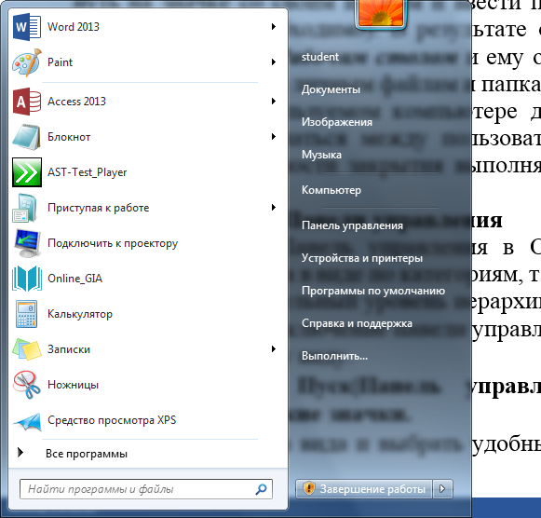Launch AST-Test_Player green arrows icon
The image size is (541, 518).
(27, 172)
